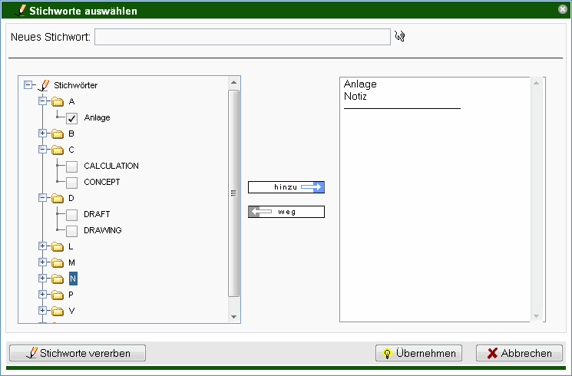Select the Stichwörter root label
Screen dimensions: 572x376
(x=75, y=85)
